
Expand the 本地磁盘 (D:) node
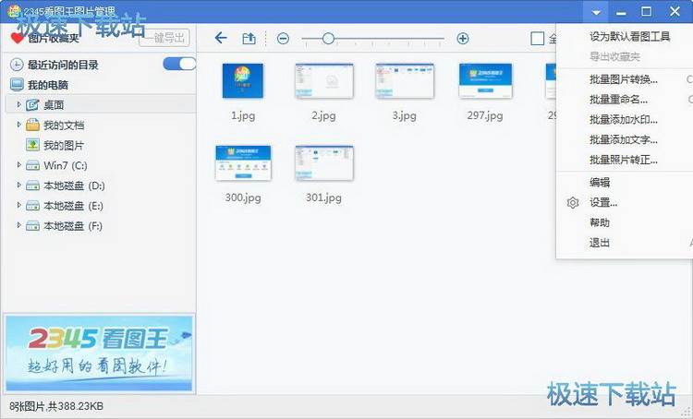[x=18, y=185]
